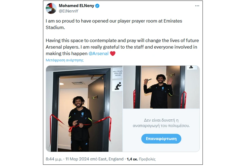Click the Multifaith Prayer Room sign in photo
This screenshot has height=168, width=245.
pos(117,73)
